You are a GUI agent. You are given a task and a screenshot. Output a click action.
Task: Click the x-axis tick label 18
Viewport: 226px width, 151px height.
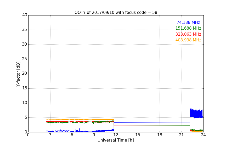(160, 135)
